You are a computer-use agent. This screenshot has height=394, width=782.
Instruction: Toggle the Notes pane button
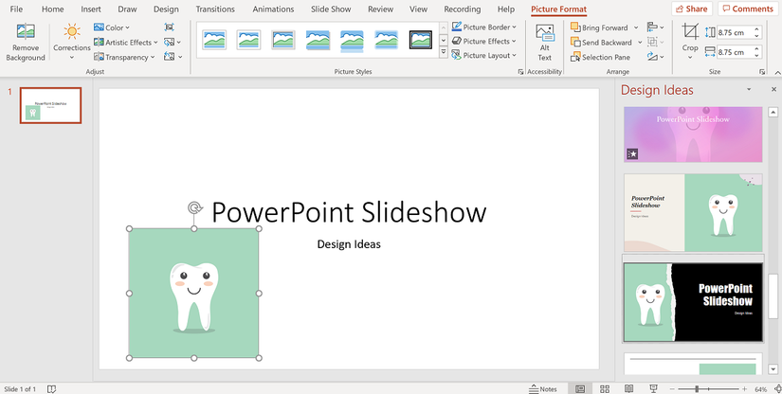point(542,389)
